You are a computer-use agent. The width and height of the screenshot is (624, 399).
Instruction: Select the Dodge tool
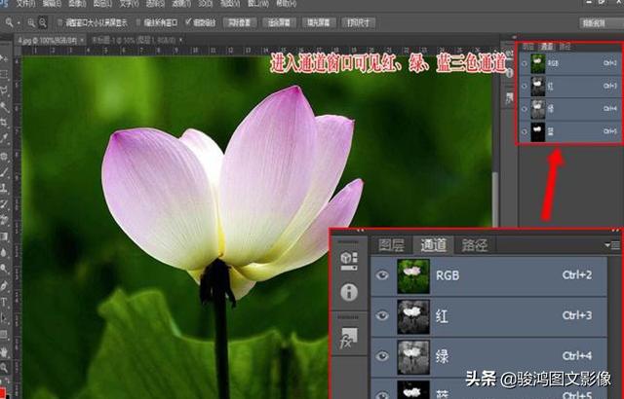point(4,269)
